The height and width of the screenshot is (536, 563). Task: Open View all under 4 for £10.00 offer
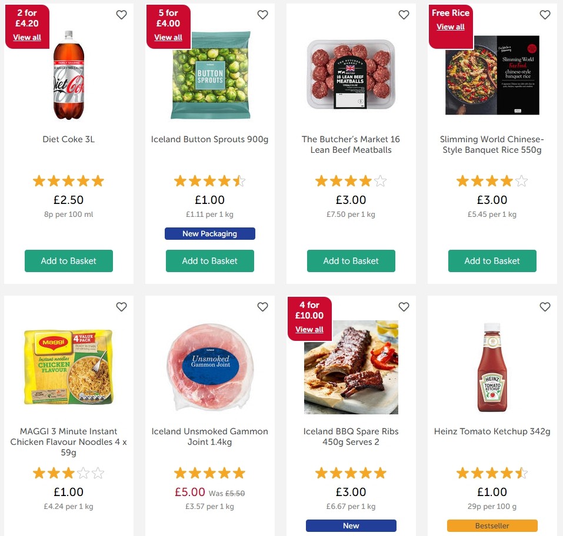coord(309,330)
